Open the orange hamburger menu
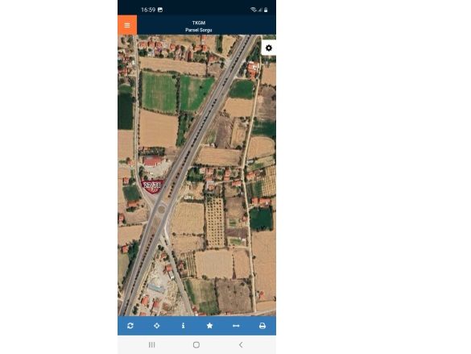The width and height of the screenshot is (471, 354). [x=127, y=25]
